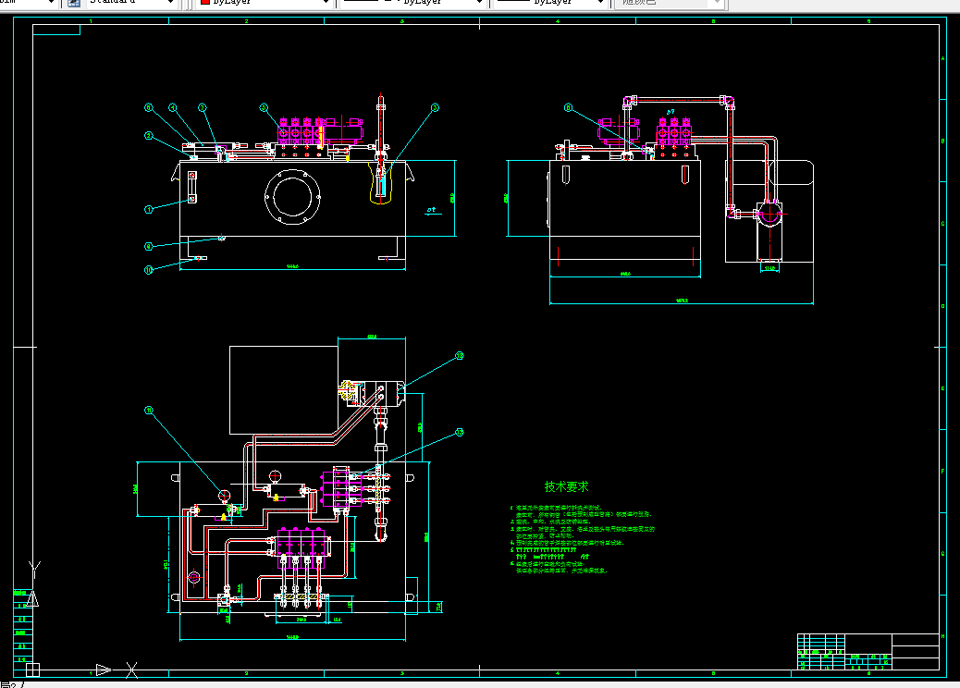The width and height of the screenshot is (960, 688).
Task: Select part balloon number 13
Action: coord(460,432)
